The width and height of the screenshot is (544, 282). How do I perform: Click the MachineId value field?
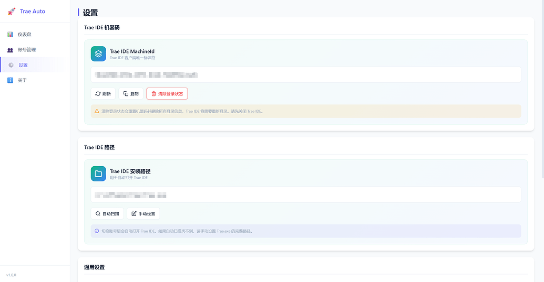click(x=306, y=75)
